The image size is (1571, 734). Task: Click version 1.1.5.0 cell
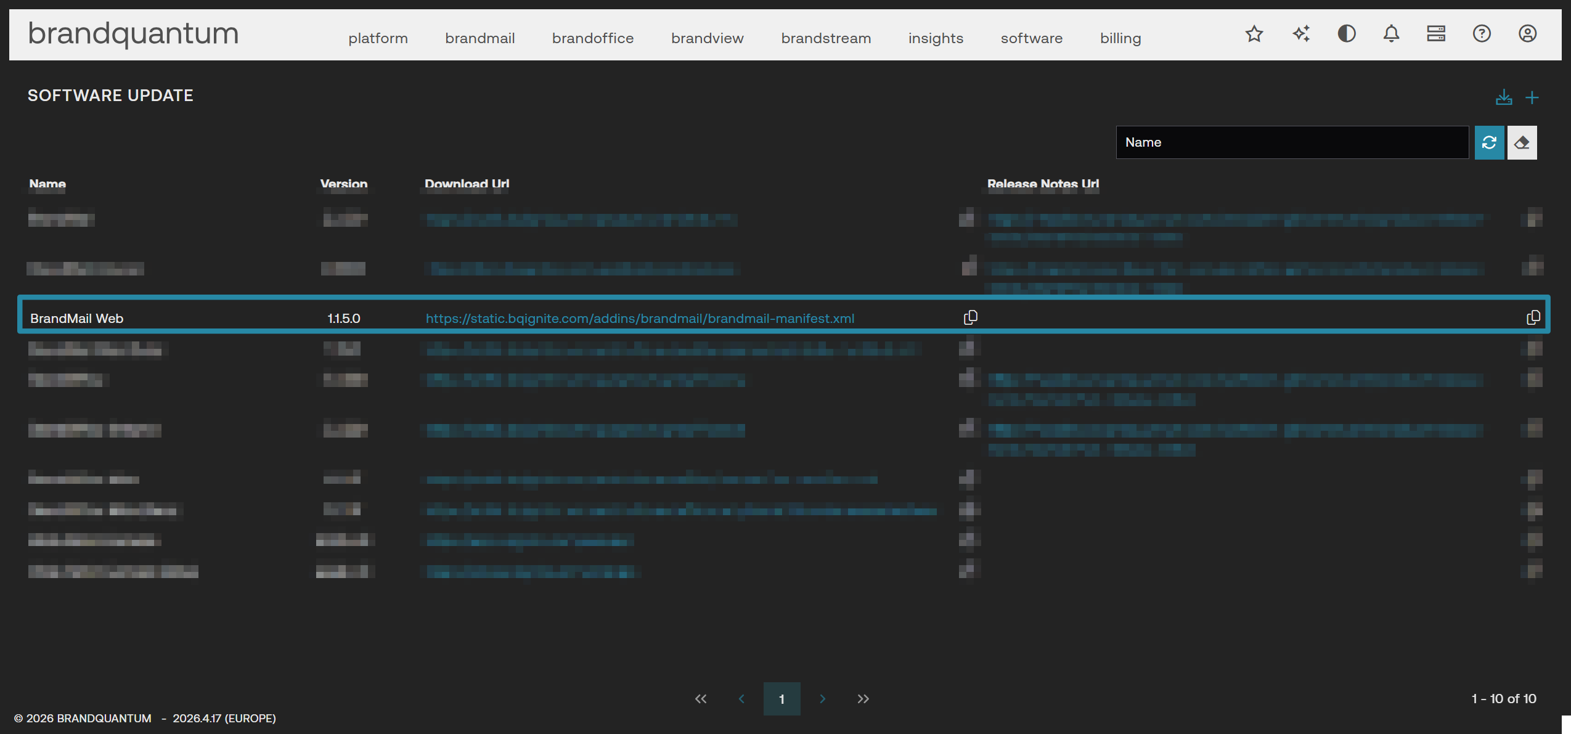click(344, 319)
